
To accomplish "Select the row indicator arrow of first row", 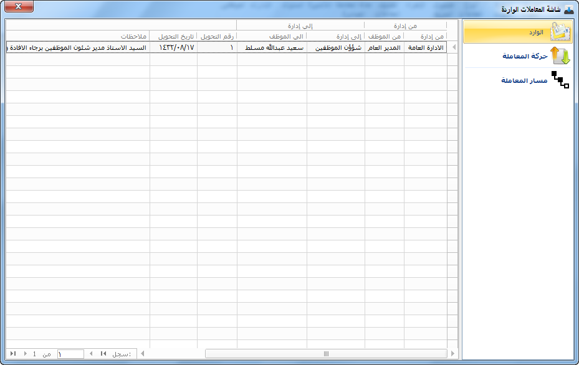I will pyautogui.click(x=454, y=47).
